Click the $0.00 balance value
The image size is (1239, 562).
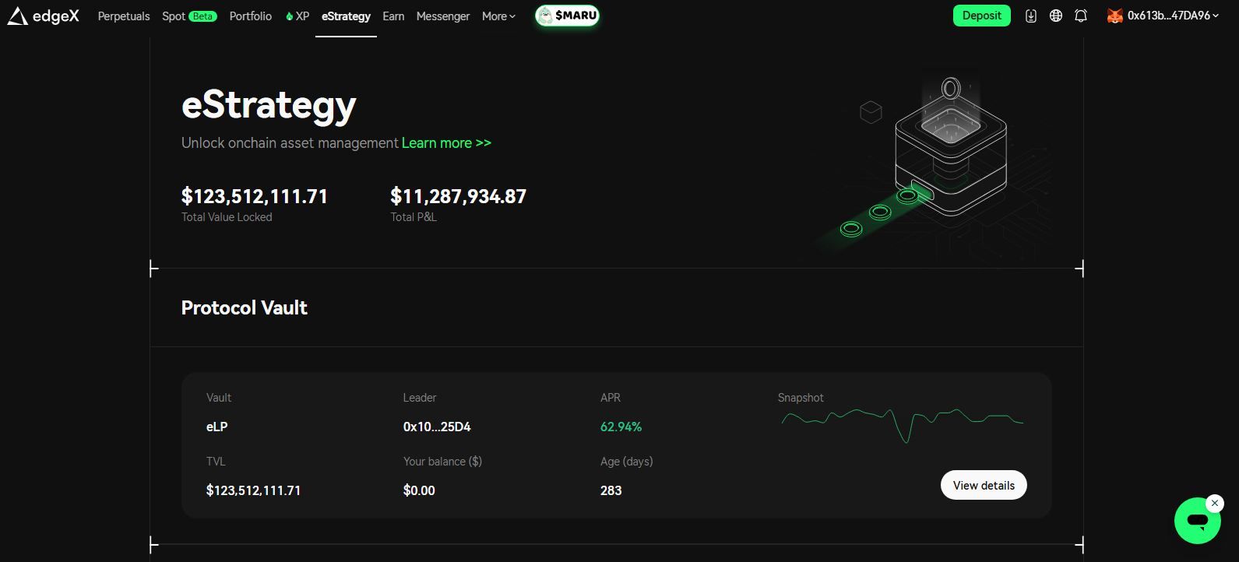(x=419, y=490)
